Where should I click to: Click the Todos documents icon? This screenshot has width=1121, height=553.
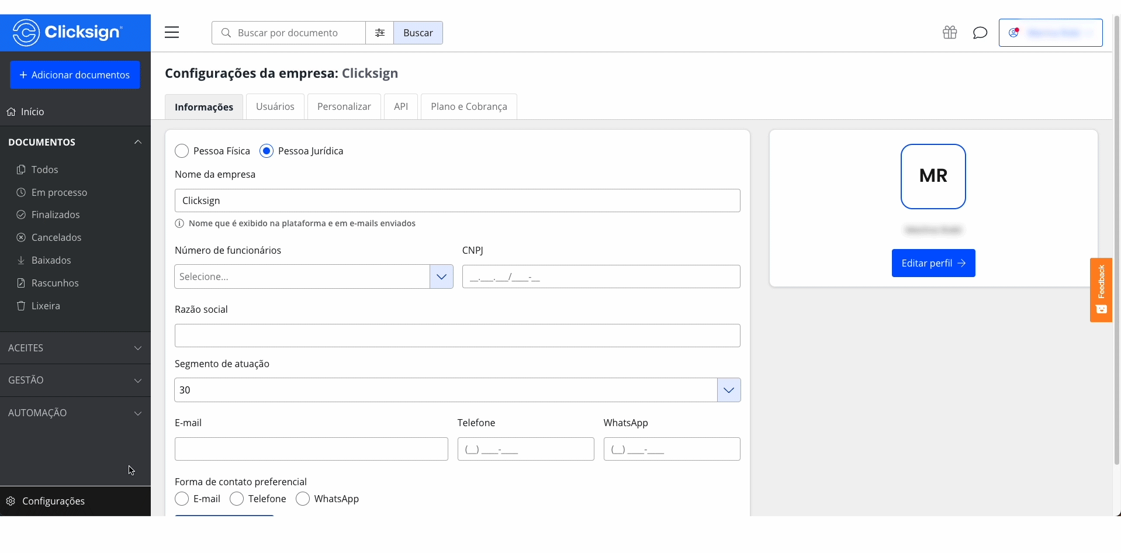pyautogui.click(x=21, y=170)
